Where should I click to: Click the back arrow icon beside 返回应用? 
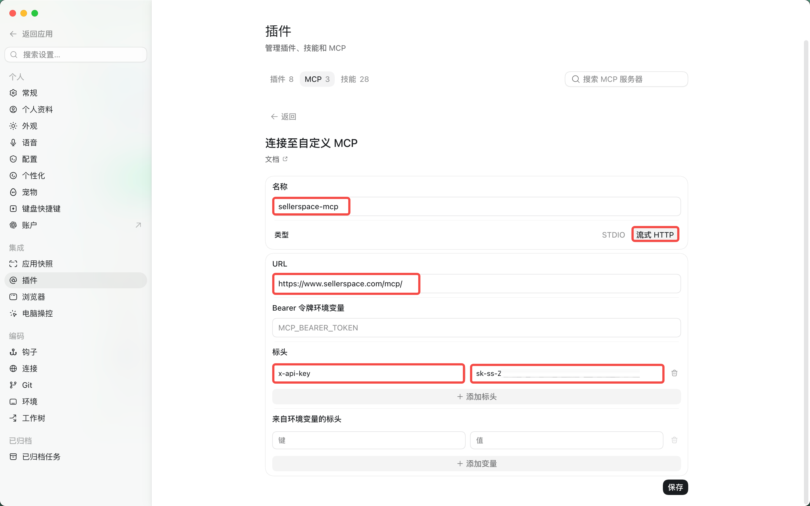click(x=13, y=34)
